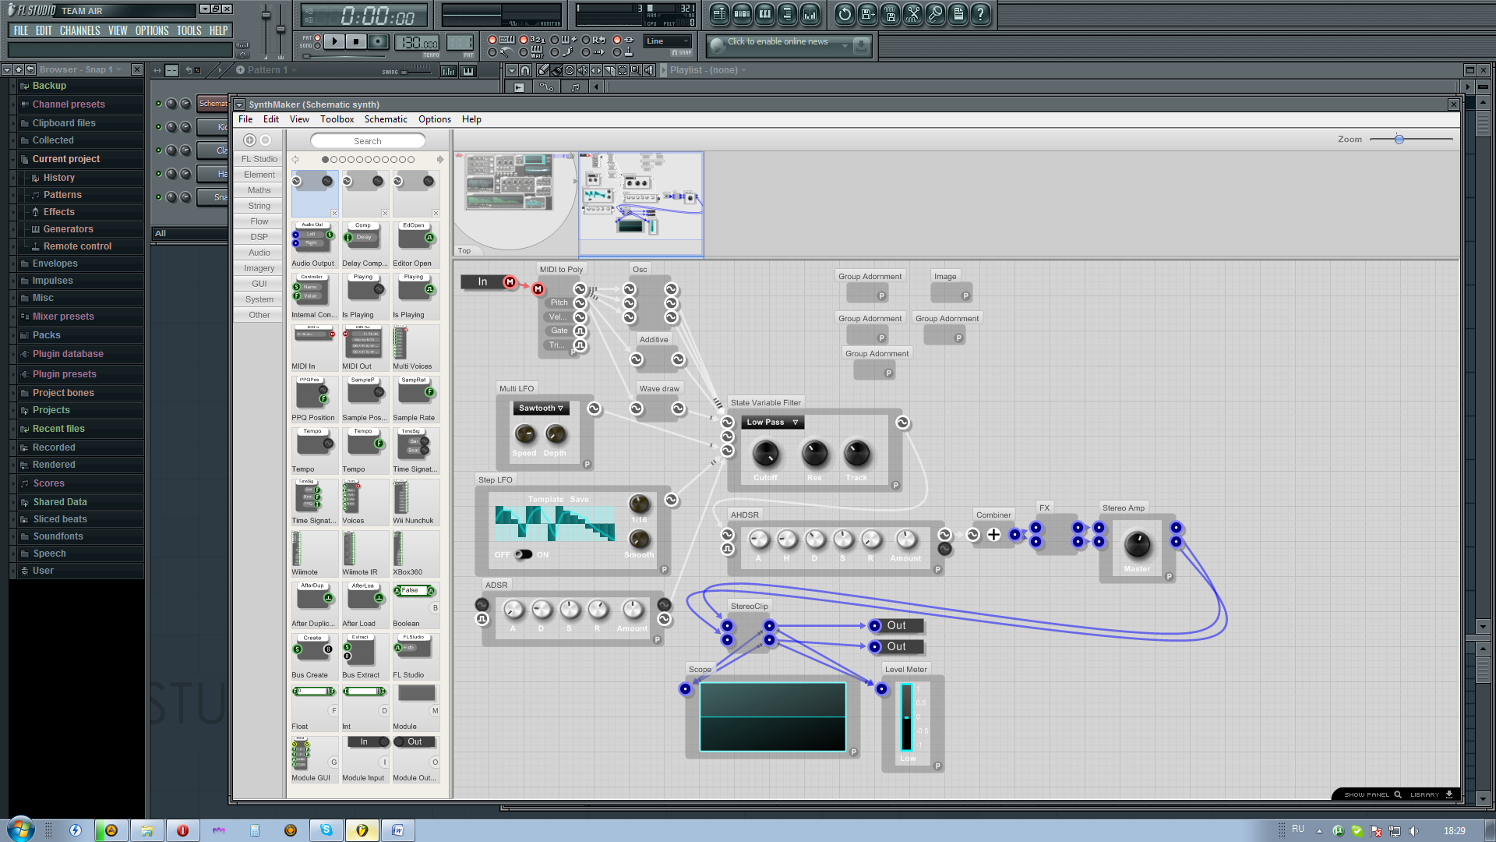Click the one-click recording microphone icon
The height and width of the screenshot is (842, 1496).
935,13
